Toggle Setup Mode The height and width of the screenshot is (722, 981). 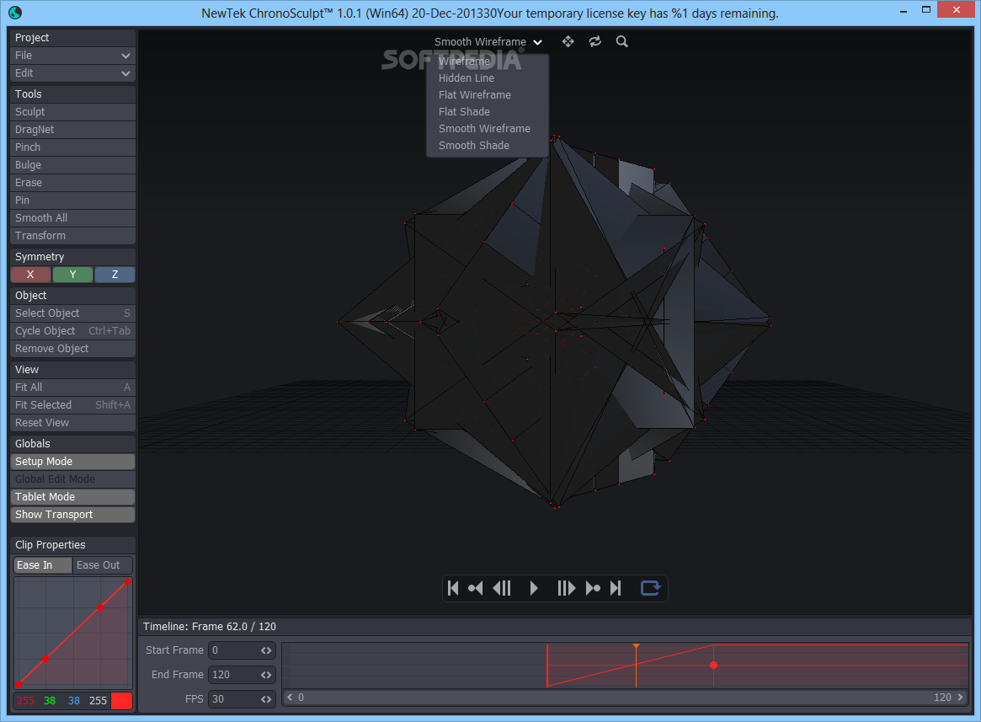(72, 462)
